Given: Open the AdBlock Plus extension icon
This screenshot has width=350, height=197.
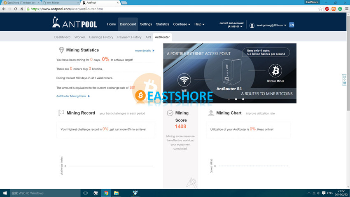Looking at the screenshot, I should pos(327,9).
